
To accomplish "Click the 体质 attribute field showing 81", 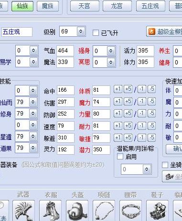I will (101, 90).
